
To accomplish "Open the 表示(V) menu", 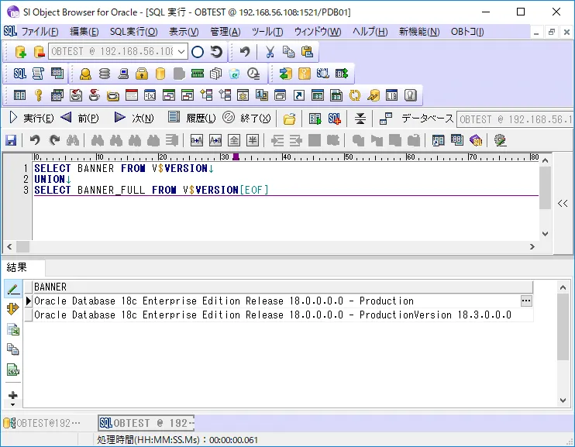I will tap(184, 32).
